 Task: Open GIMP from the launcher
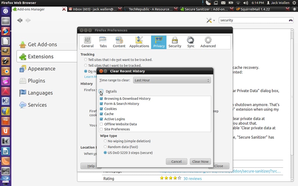coord(6,51)
